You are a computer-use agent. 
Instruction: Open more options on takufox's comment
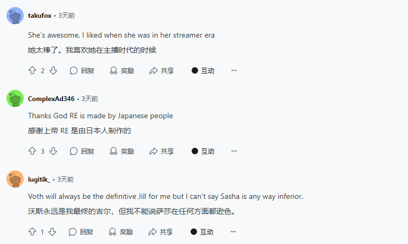(x=234, y=70)
